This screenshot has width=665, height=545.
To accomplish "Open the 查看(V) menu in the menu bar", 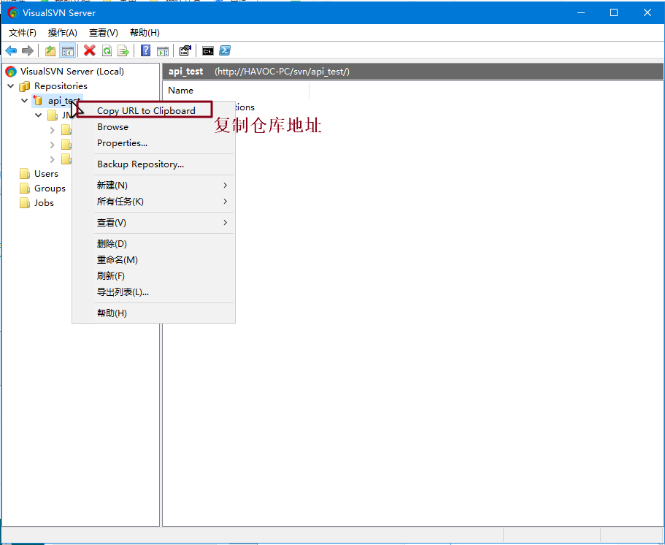I will (104, 33).
